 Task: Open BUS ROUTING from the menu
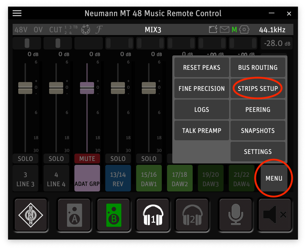tap(258, 67)
